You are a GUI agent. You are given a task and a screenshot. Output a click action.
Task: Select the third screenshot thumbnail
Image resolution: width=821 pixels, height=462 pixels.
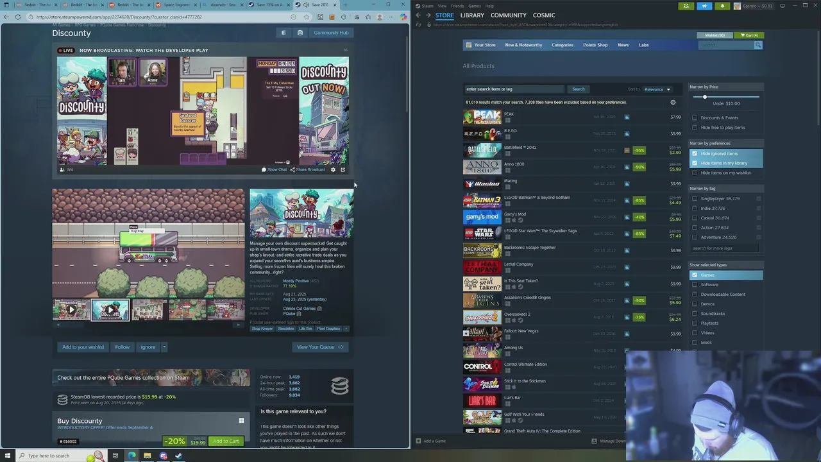tap(148, 310)
